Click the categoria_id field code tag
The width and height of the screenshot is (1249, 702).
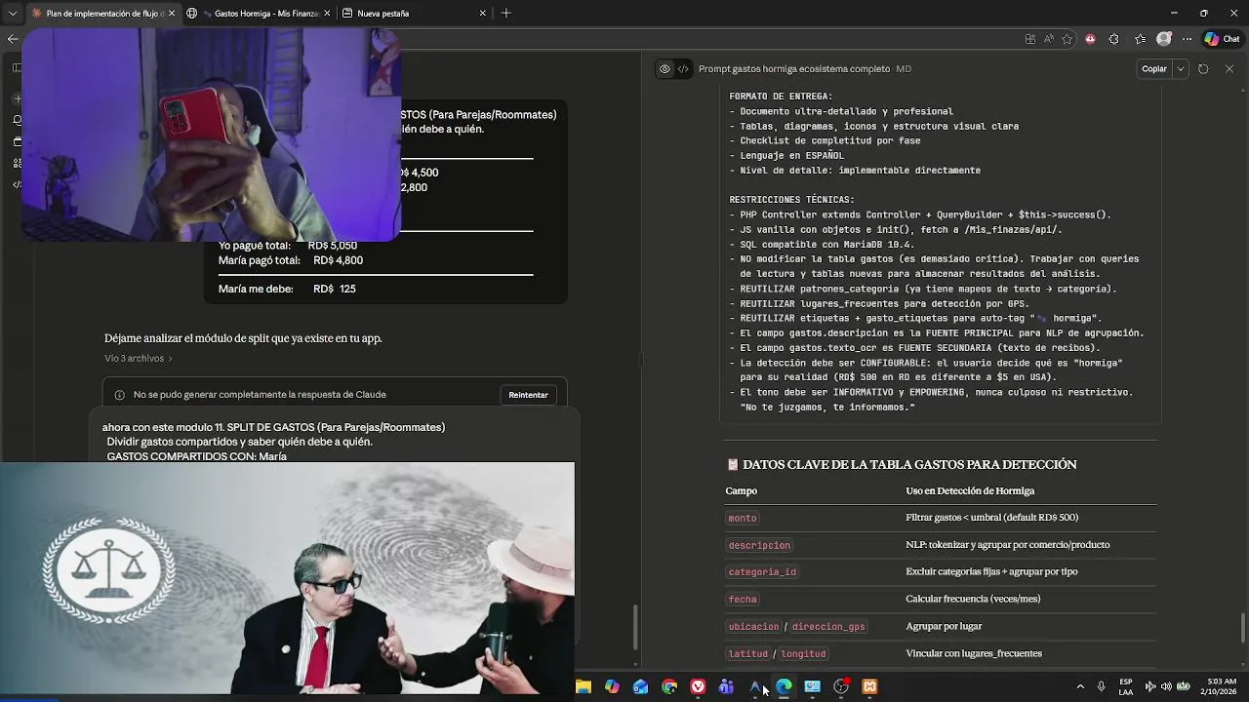tap(762, 572)
